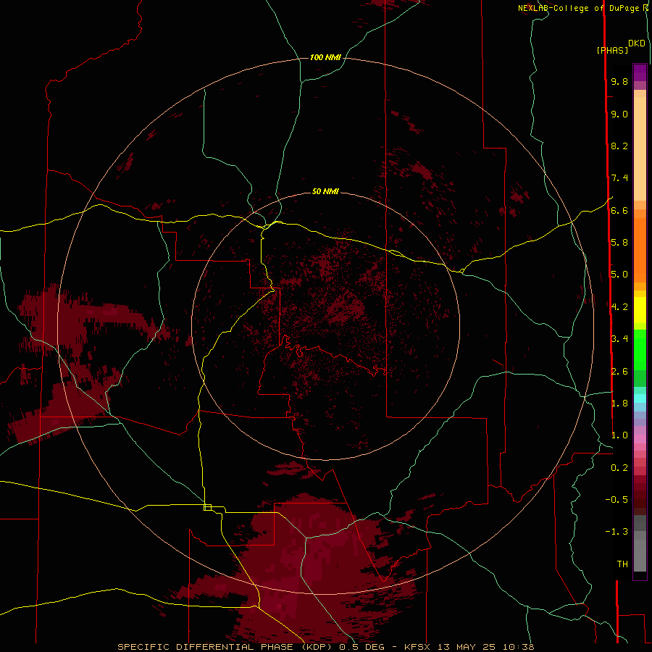The width and height of the screenshot is (652, 652).
Task: Click the -1.3 scale value
Action: tap(617, 532)
